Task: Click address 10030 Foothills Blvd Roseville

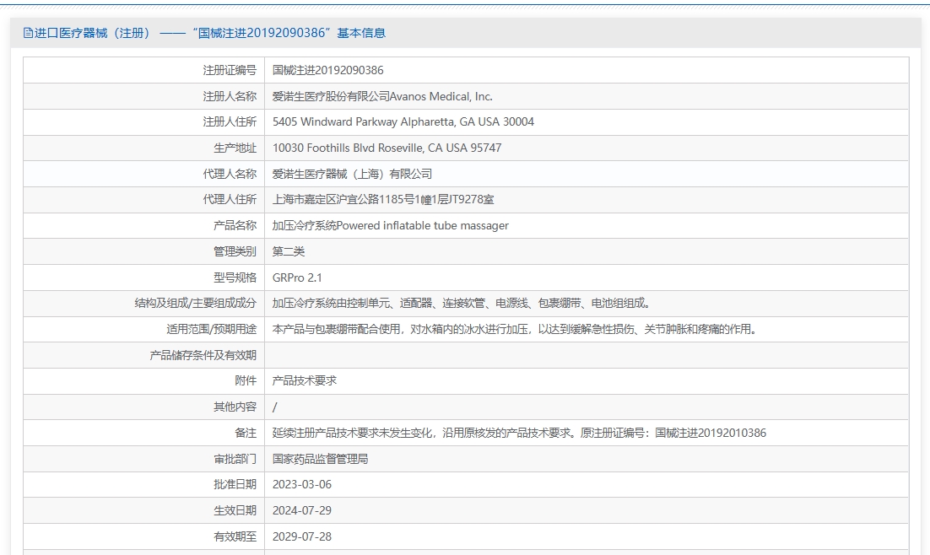Action: point(387,148)
